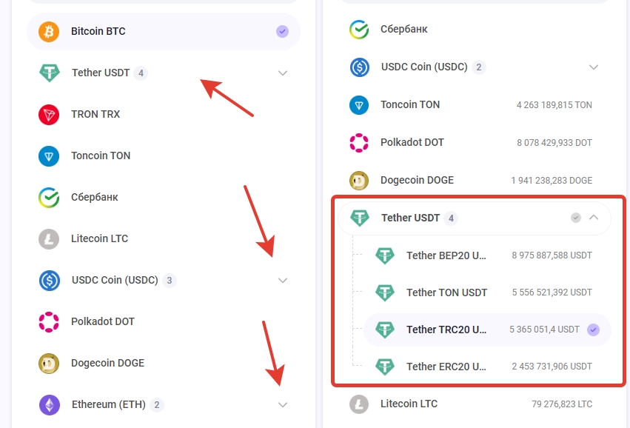Expand USDC Coin group in right list
The height and width of the screenshot is (428, 630).
(x=594, y=67)
